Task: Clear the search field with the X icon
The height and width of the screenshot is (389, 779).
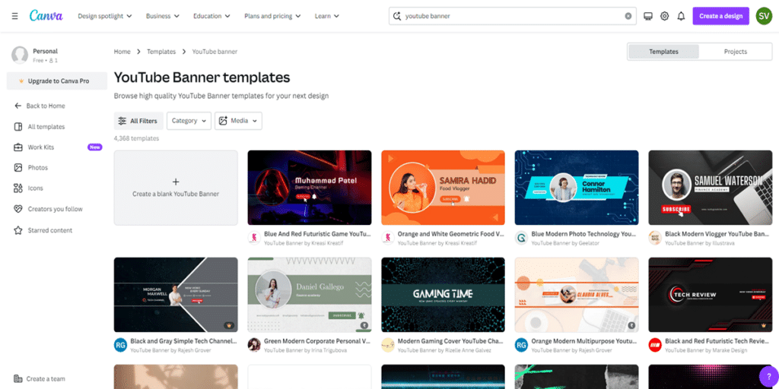Action: click(x=628, y=16)
